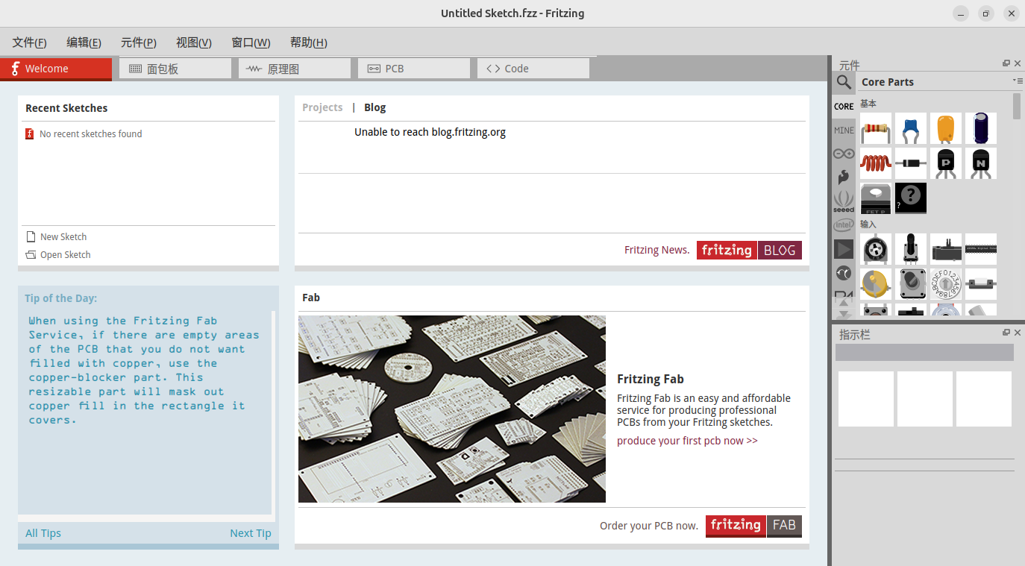
Task: Click the fritzing FAB button
Action: (x=753, y=526)
